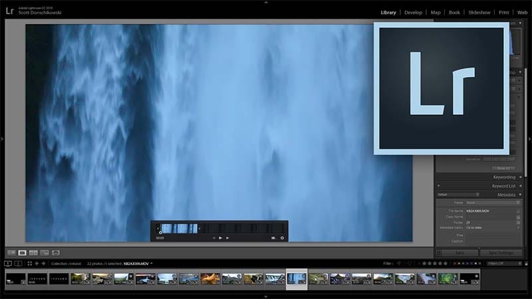Switch to Survey view icon
532x299 pixels.
point(45,253)
